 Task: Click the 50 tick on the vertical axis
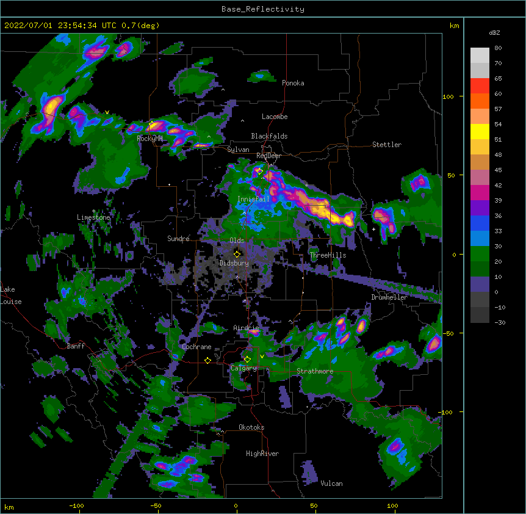click(x=451, y=175)
